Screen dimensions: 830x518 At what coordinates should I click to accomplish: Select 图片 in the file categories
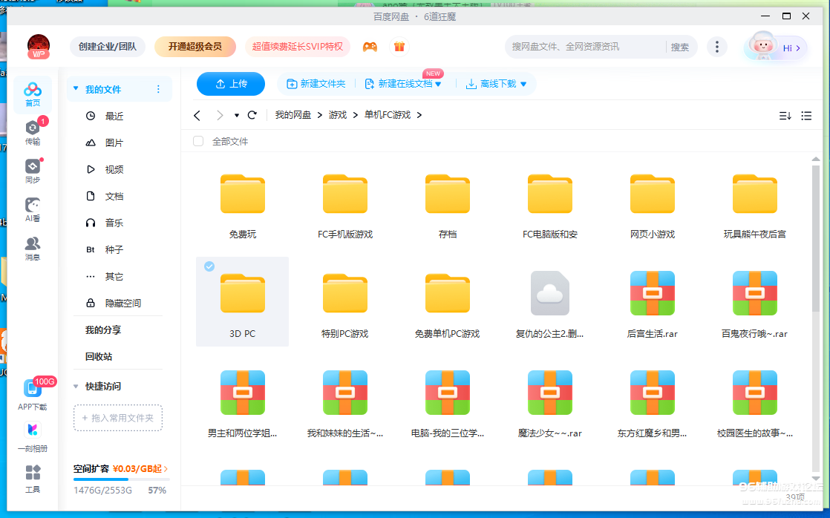[114, 142]
